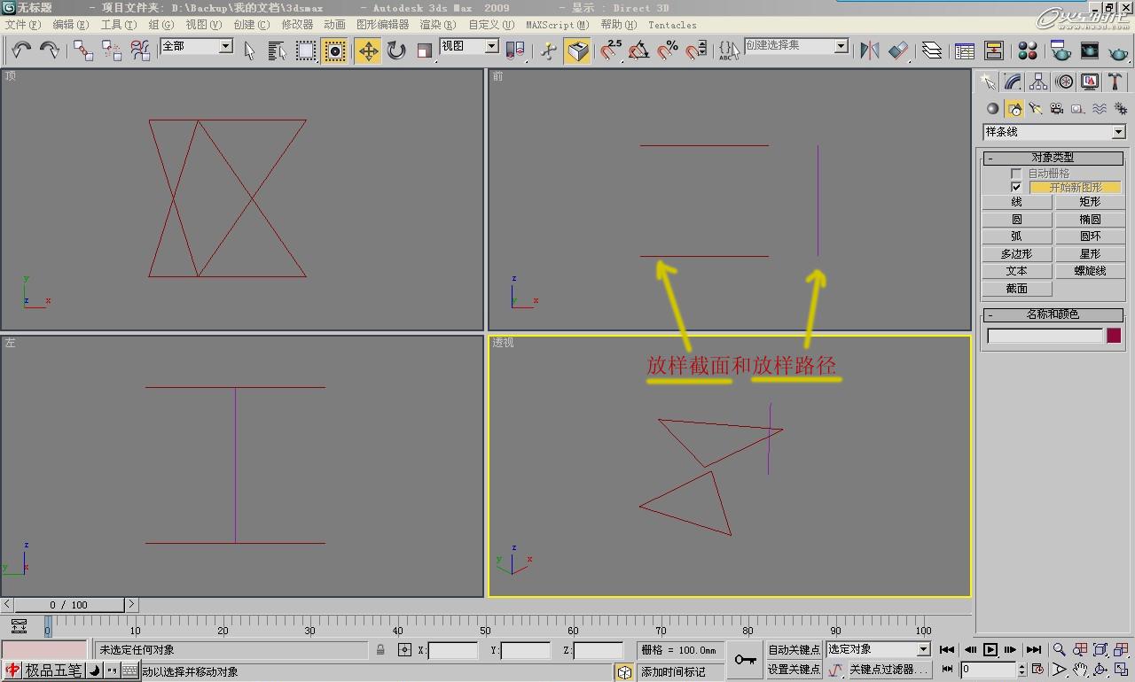Click the Play Animation button

coord(990,650)
